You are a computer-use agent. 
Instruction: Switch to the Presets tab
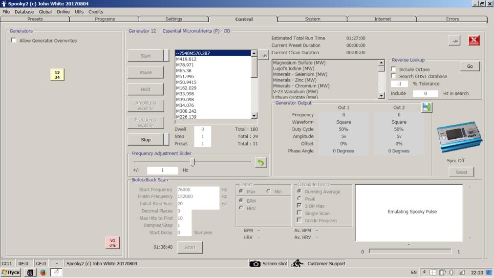[35, 19]
